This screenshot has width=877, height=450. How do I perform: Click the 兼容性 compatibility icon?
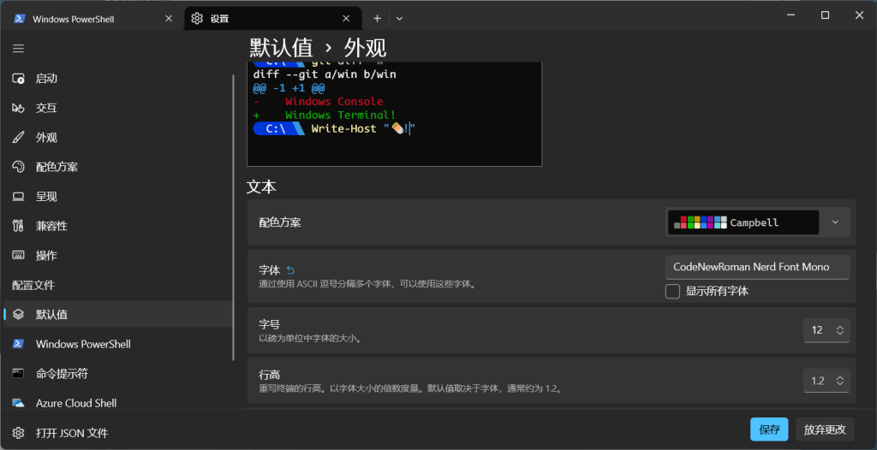(19, 227)
